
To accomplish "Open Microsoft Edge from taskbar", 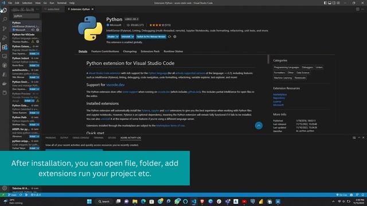I will point(143,201).
